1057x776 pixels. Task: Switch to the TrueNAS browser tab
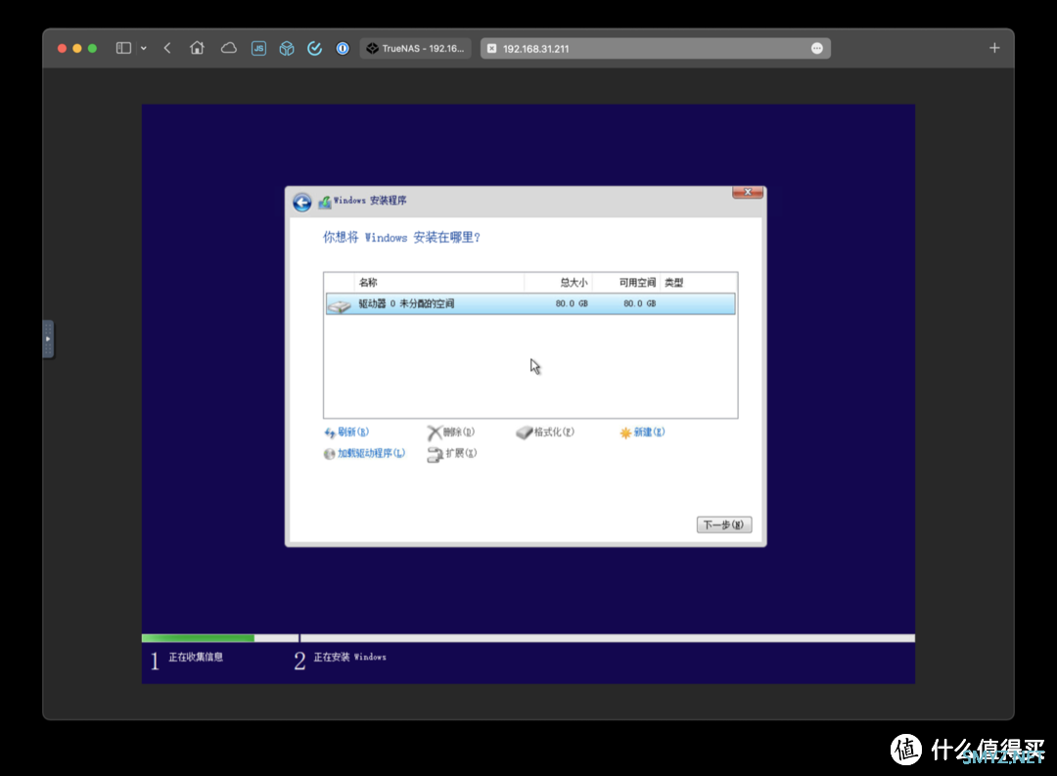pos(416,49)
